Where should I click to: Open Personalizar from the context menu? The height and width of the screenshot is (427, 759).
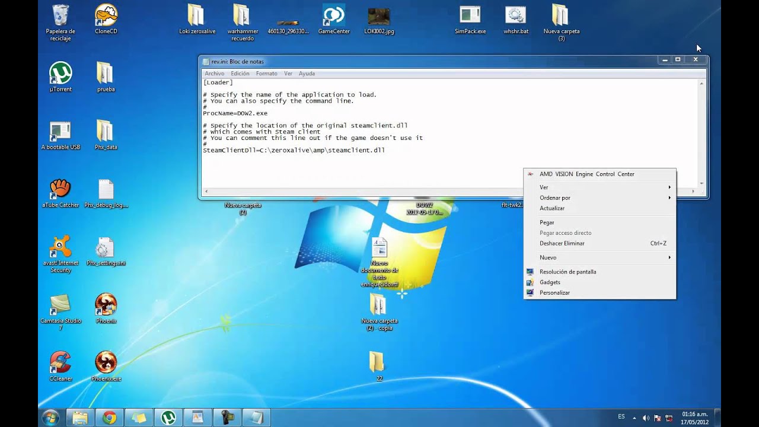point(599,293)
